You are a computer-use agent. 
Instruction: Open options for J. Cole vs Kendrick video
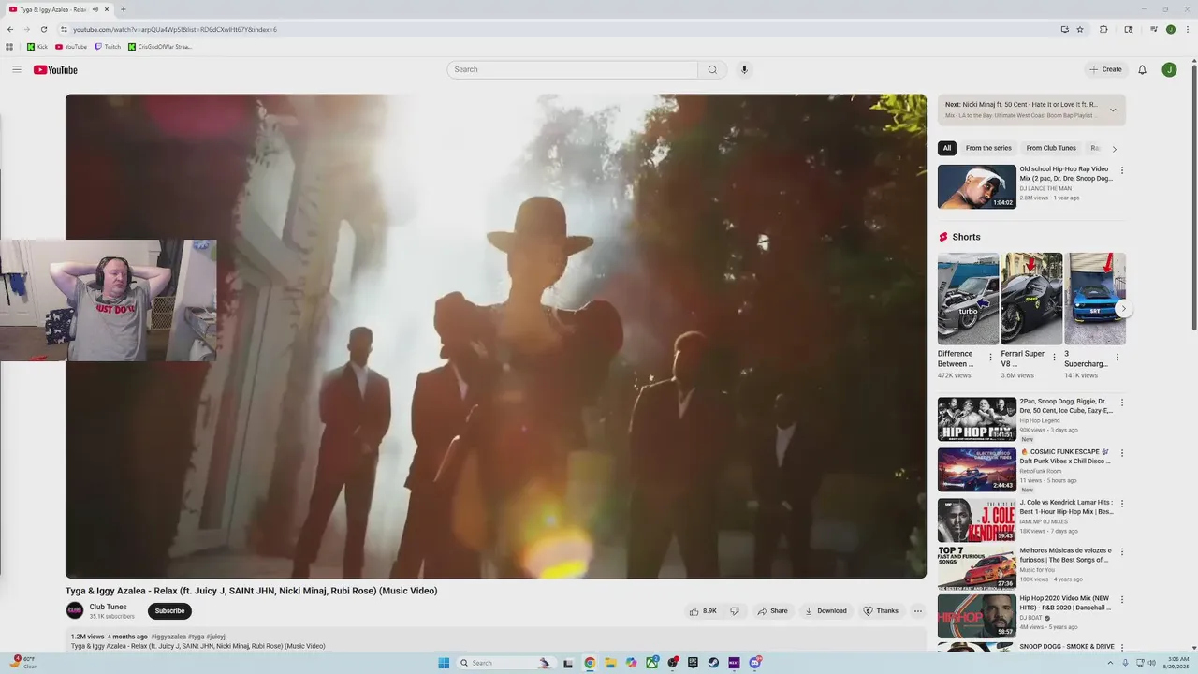click(x=1122, y=504)
